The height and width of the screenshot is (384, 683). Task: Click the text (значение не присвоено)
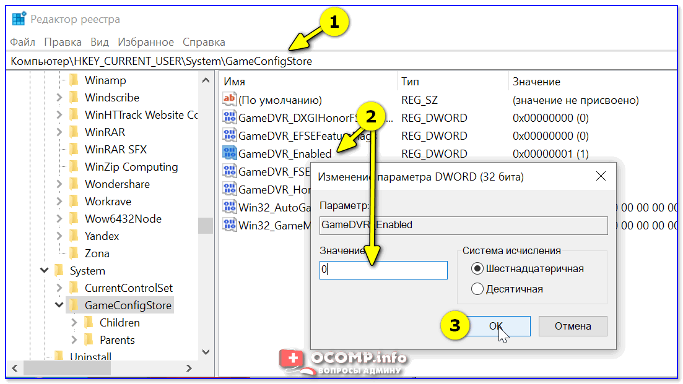[x=576, y=100]
